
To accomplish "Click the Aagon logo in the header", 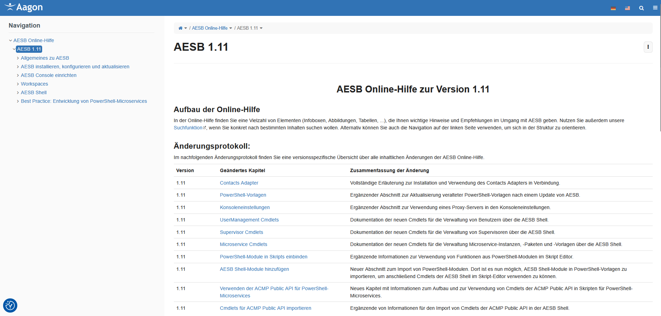I will click(23, 7).
